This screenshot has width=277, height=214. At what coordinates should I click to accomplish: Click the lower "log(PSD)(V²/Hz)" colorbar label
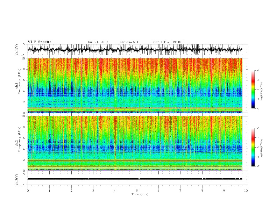coord(262,149)
